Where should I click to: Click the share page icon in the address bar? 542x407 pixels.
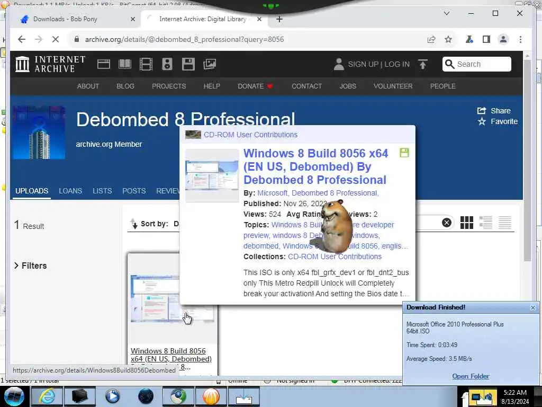[431, 39]
